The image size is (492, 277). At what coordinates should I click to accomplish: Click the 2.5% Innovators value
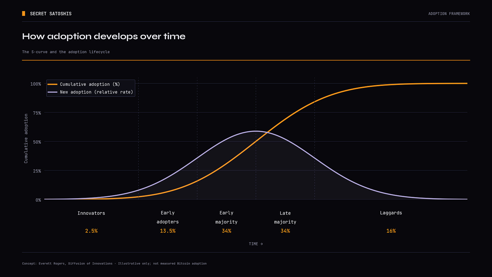(x=91, y=231)
